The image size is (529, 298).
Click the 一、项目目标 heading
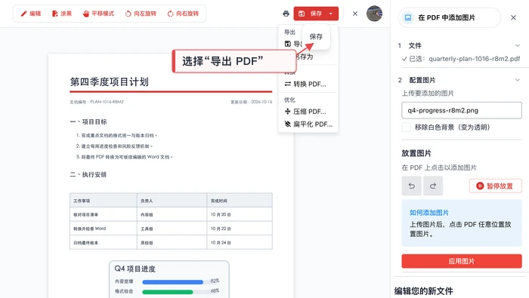[88, 122]
